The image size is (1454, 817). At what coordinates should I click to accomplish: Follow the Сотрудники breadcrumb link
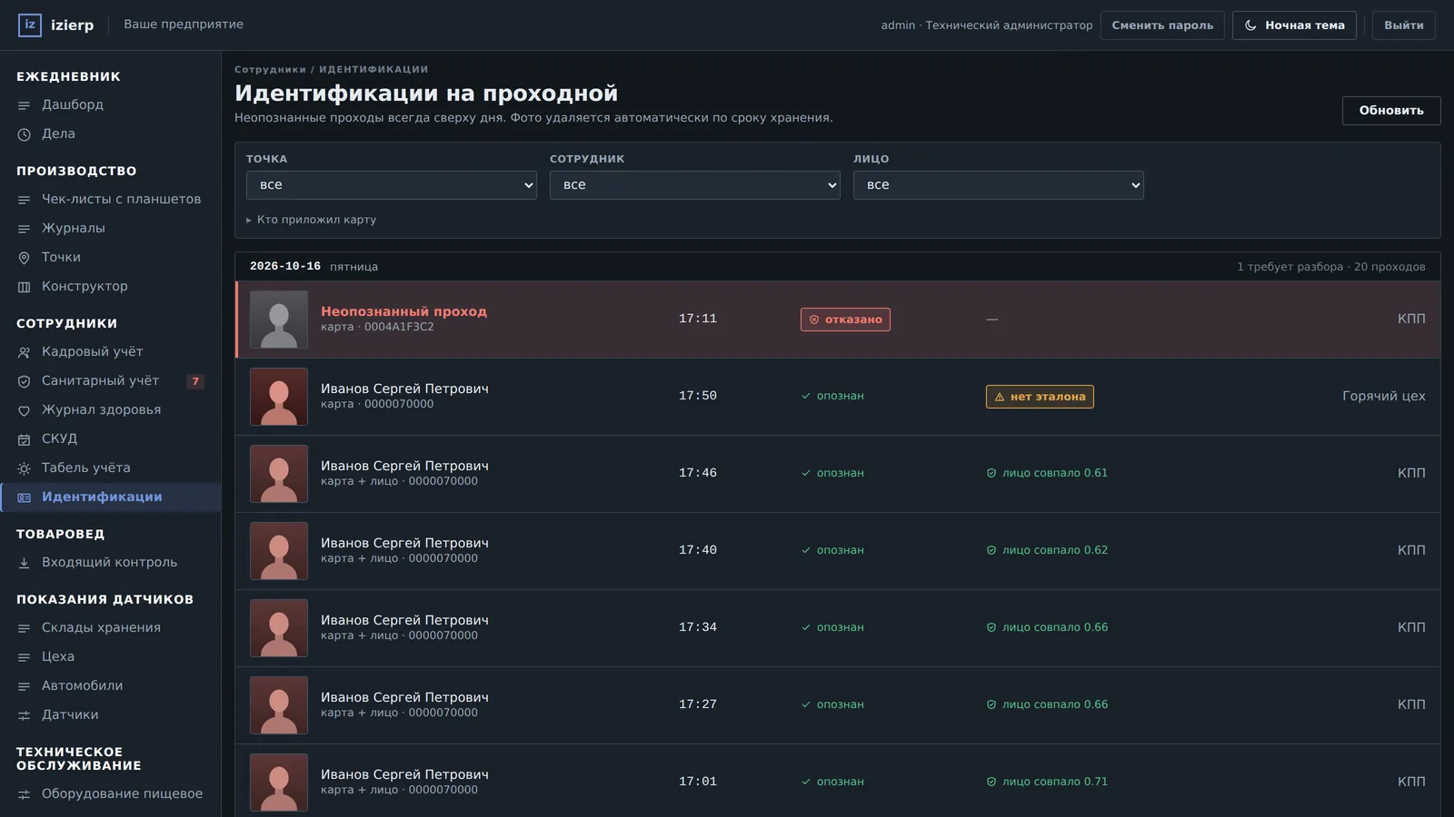pyautogui.click(x=270, y=69)
